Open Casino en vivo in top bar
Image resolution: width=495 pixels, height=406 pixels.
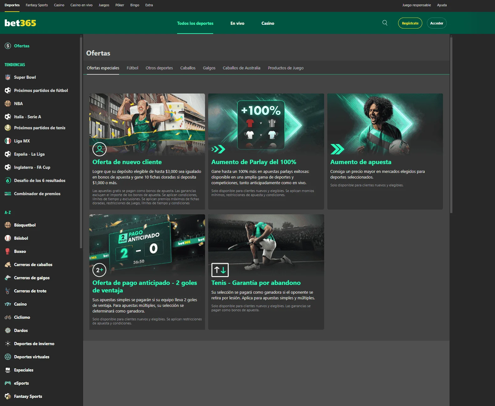click(x=82, y=5)
